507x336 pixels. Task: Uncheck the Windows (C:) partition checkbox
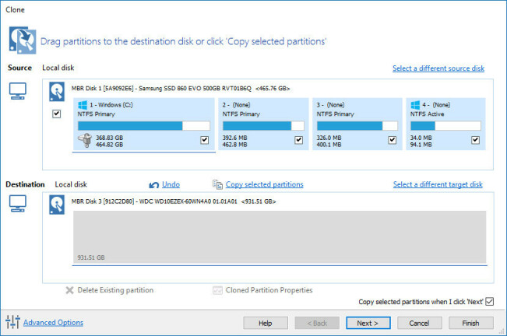204,140
